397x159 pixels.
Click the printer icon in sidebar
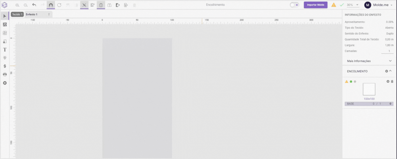[x=5, y=75]
